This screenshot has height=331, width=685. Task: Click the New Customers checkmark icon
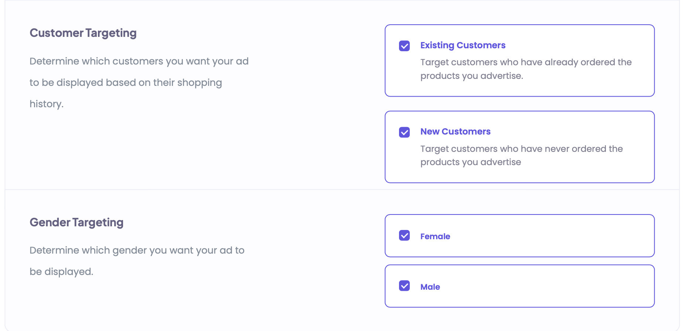405,132
